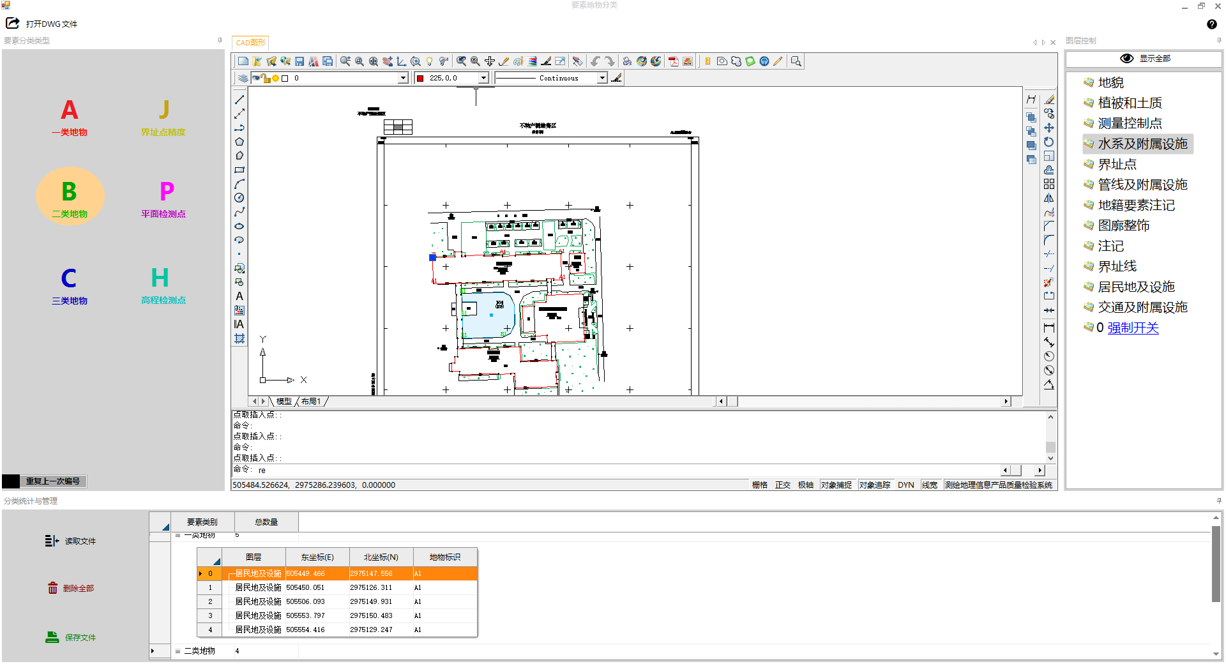1226x664 pixels.
Task: Click the Save floppy disk icon
Action: tap(299, 61)
